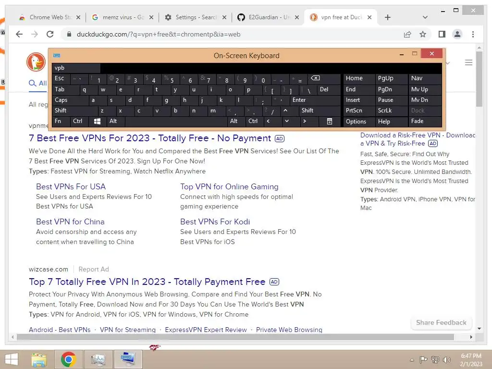492x369 pixels.
Task: Open File Explorer from taskbar
Action: [x=39, y=359]
